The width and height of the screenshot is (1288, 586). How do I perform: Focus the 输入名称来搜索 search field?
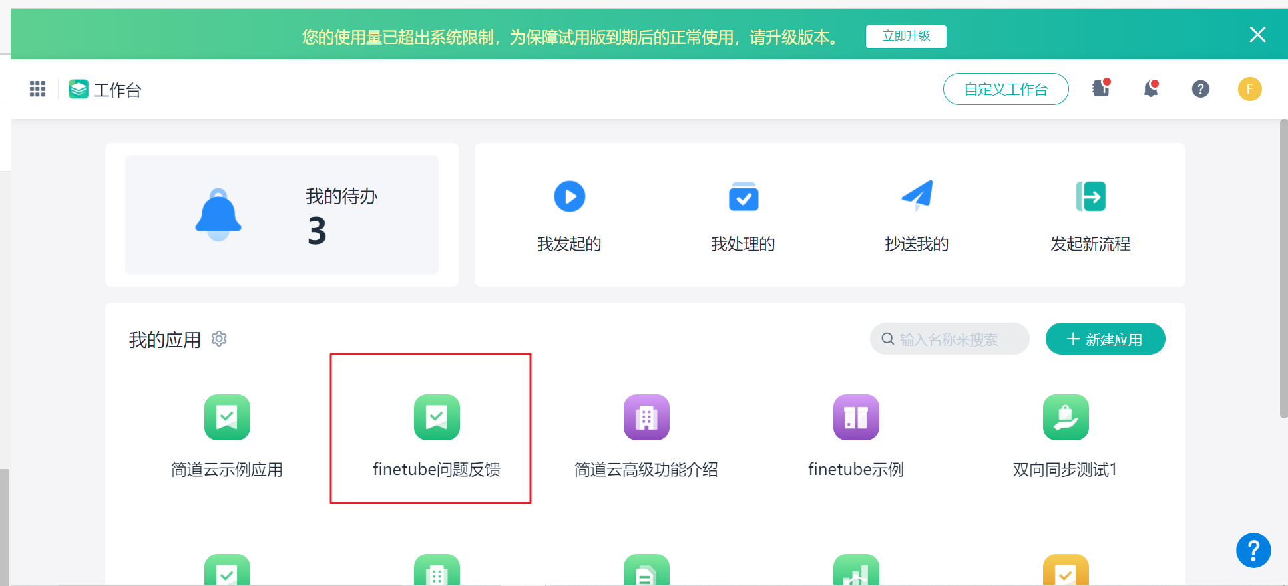tap(950, 339)
